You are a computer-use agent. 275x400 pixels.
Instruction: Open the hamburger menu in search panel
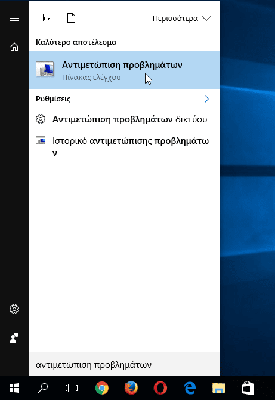click(x=14, y=18)
